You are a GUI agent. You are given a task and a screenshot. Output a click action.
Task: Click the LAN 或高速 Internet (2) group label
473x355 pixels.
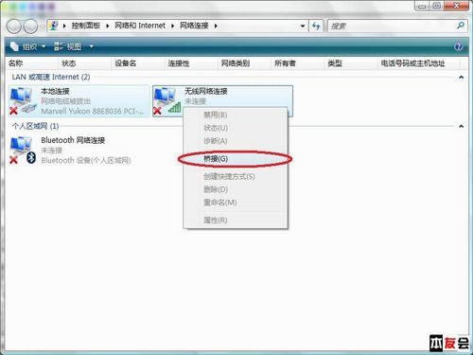point(51,77)
